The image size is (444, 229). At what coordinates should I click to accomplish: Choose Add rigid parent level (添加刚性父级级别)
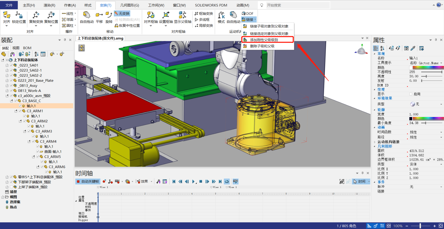[268, 40]
